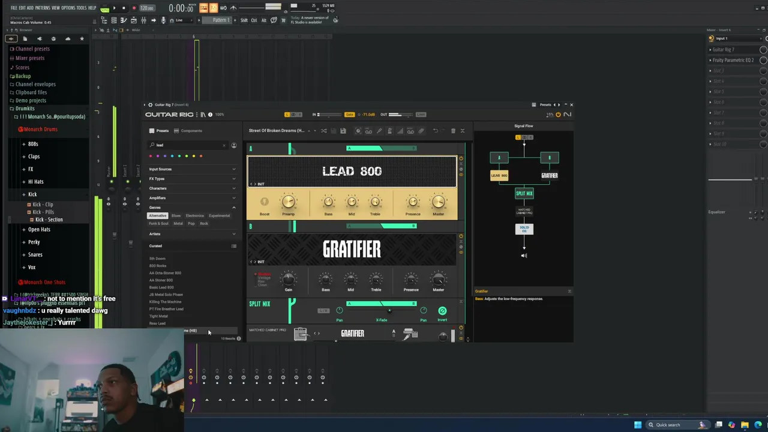The image size is (768, 432).
Task: Toggle Boost on Lead 800
Action: coord(265,203)
